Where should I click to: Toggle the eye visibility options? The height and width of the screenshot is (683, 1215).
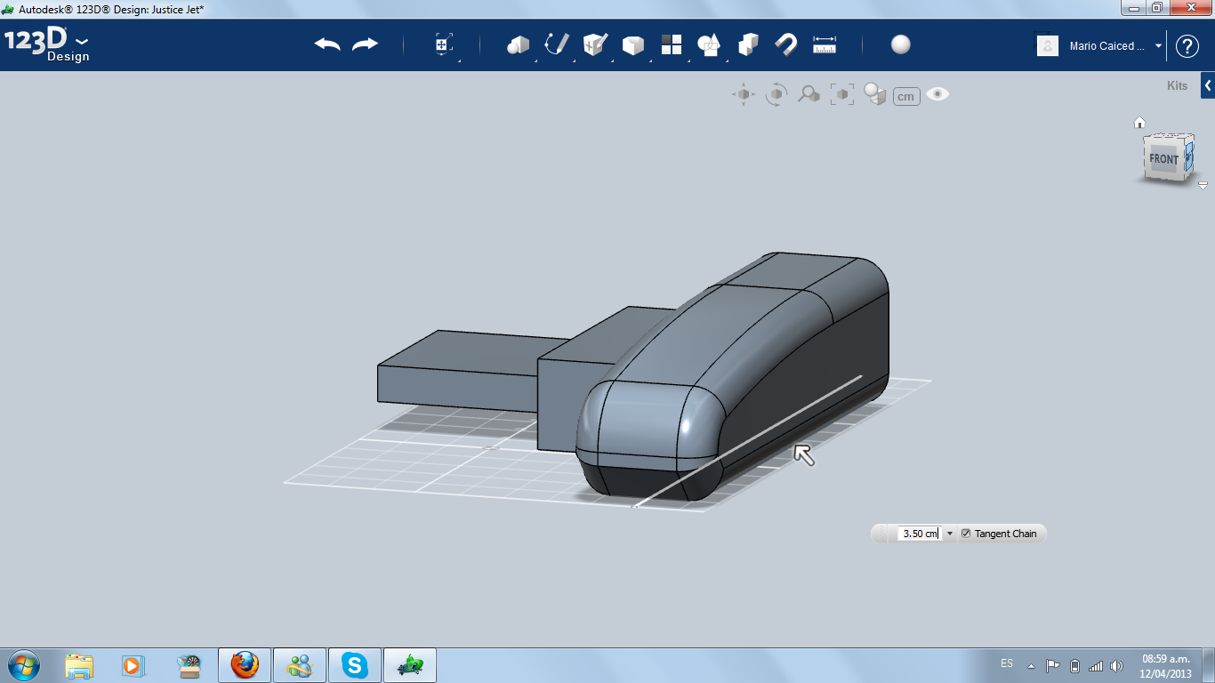937,94
